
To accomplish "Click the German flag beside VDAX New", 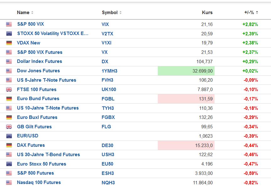I will point(9,43).
